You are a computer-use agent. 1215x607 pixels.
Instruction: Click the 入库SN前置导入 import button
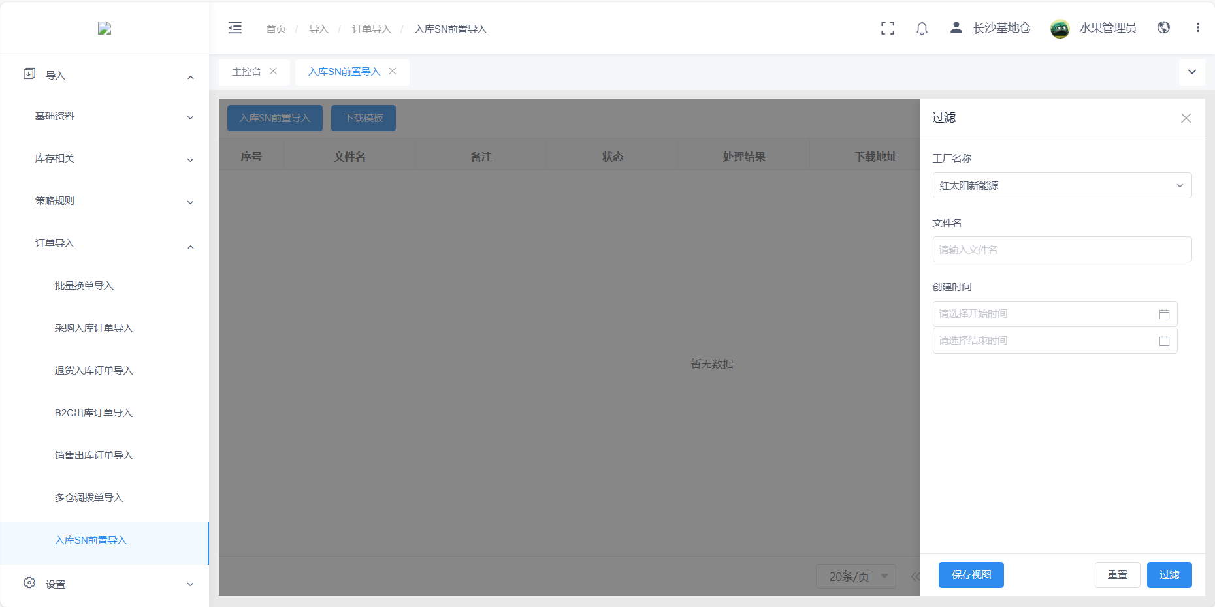point(275,118)
